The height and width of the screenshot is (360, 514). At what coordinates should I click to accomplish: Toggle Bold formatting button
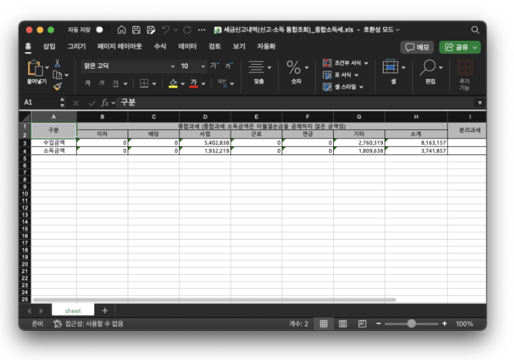87,83
